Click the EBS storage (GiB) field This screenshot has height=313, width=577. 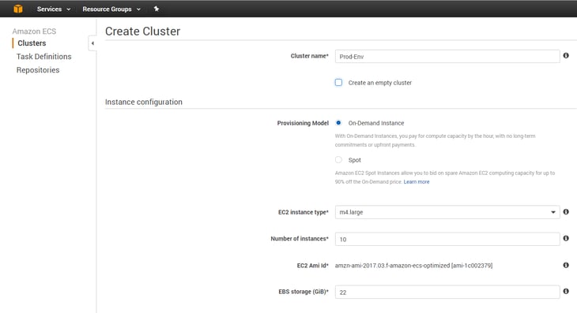[447, 292]
